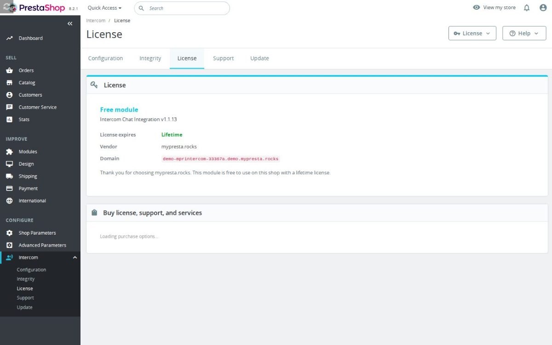552x345 pixels.
Task: Click the Orders basket icon
Action: click(x=9, y=70)
